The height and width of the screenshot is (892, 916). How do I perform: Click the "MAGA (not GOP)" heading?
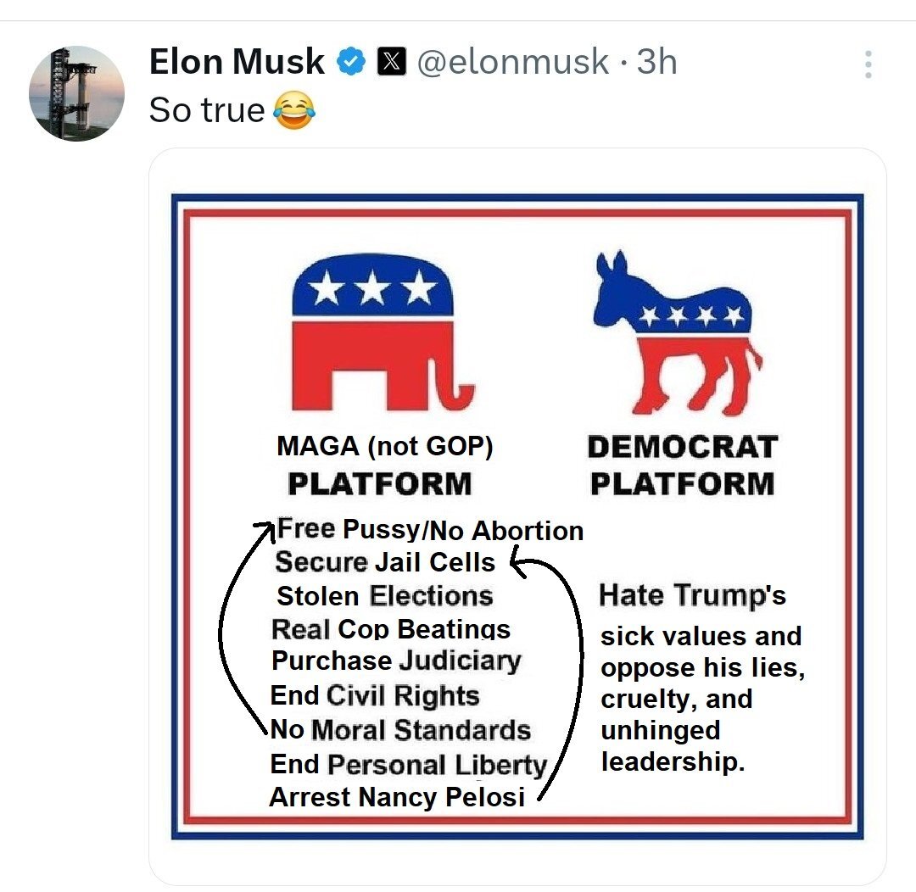click(x=385, y=446)
